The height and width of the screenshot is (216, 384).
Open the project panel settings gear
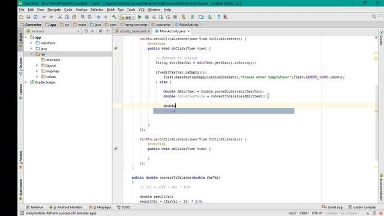click(100, 31)
